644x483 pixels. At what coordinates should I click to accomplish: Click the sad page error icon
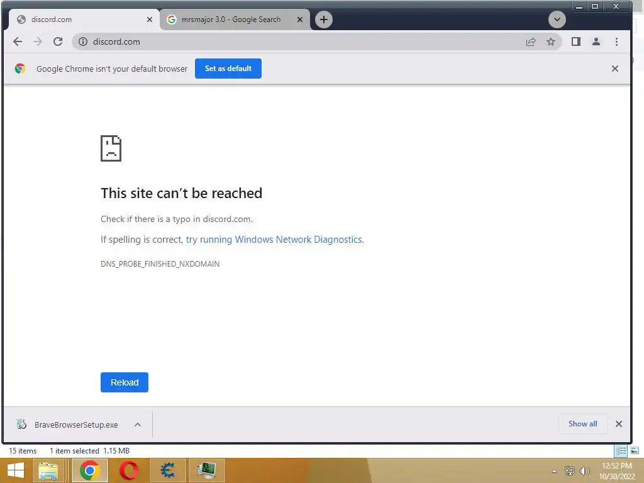(x=111, y=148)
